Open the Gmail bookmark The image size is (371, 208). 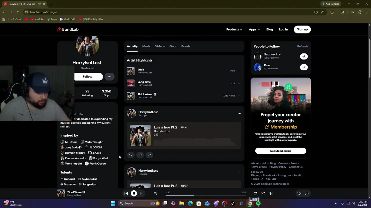16,19
